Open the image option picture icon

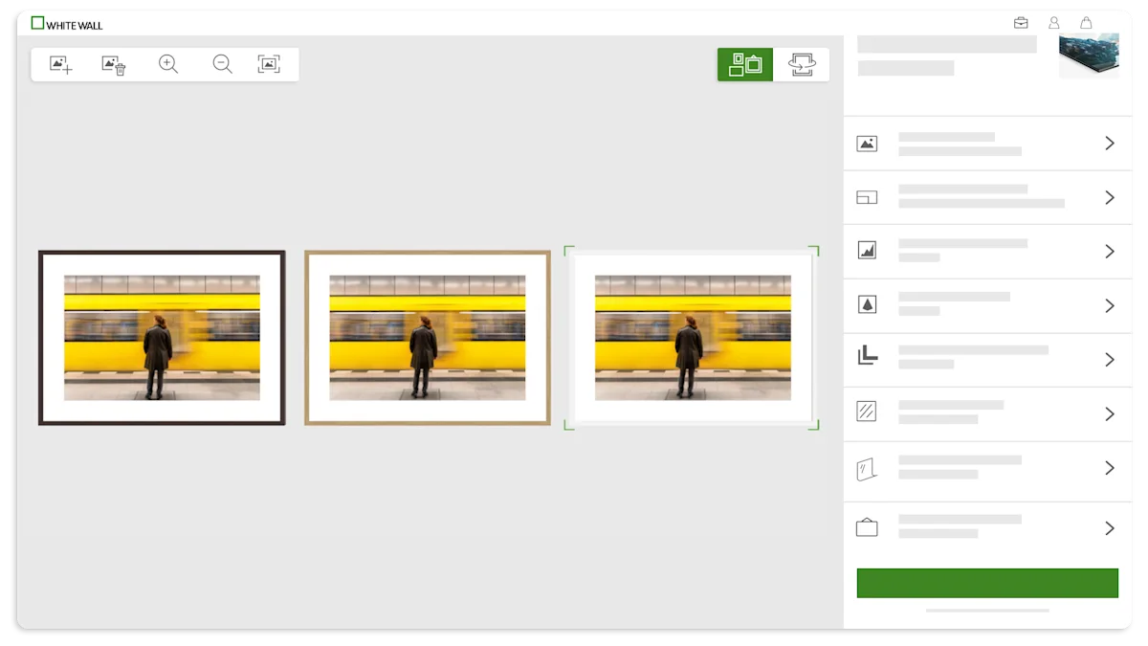coord(867,144)
